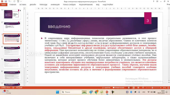The width and height of the screenshot is (170, 95).
Task: Click the microphone tray icon
Action: (x=139, y=92)
